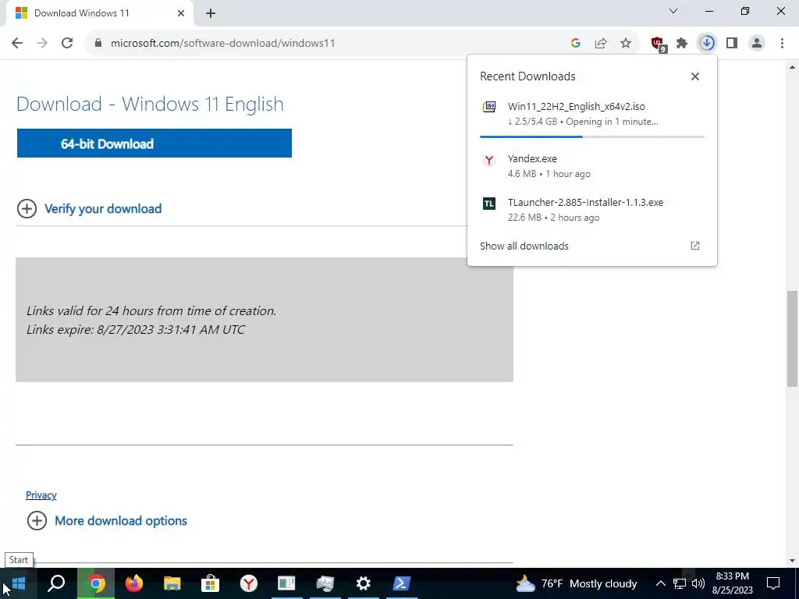Image resolution: width=799 pixels, height=599 pixels.
Task: Click the TLauncher installer icon
Action: point(489,204)
